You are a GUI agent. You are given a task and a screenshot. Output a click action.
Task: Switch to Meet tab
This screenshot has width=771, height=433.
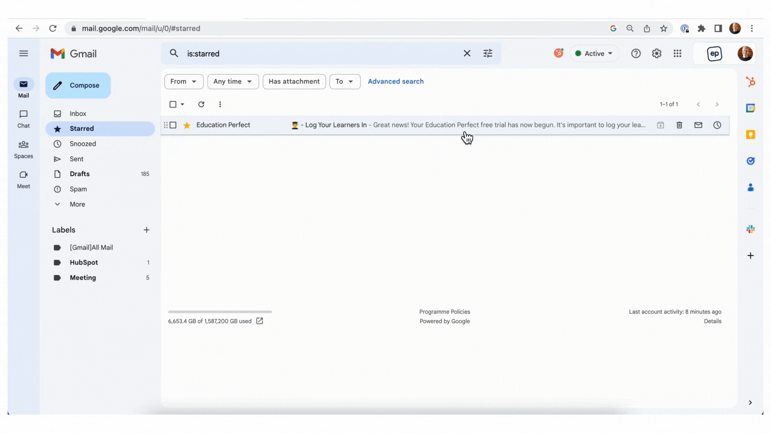tap(24, 180)
